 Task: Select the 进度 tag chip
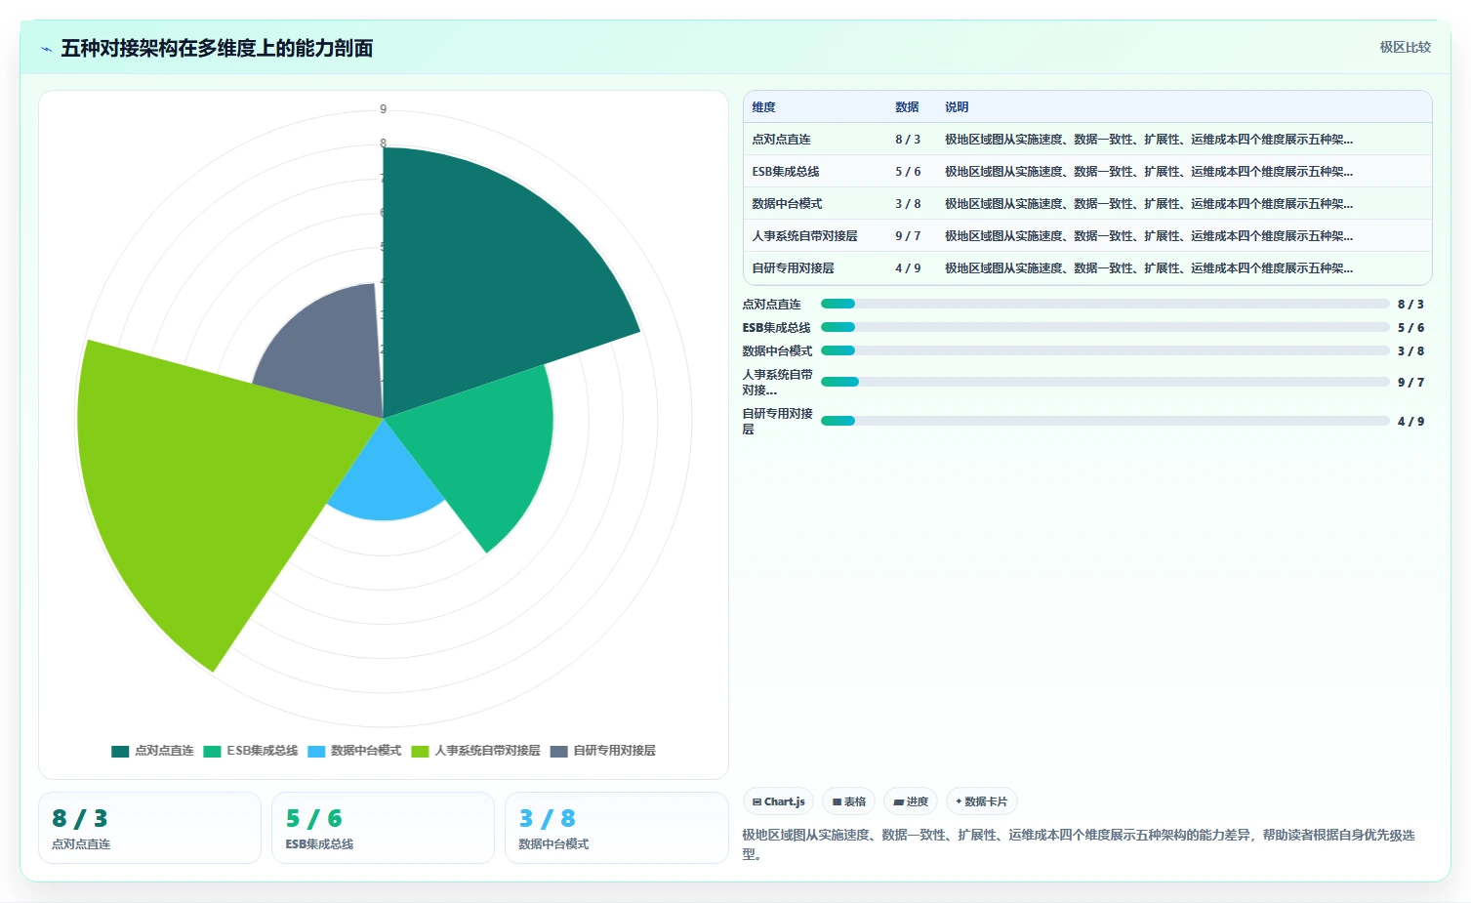coord(911,801)
